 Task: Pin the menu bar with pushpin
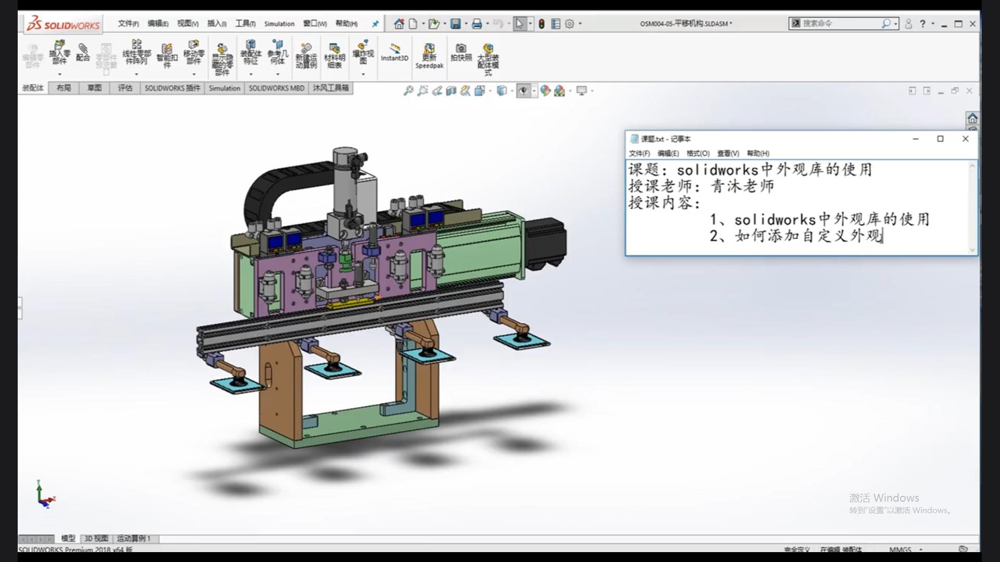(375, 24)
